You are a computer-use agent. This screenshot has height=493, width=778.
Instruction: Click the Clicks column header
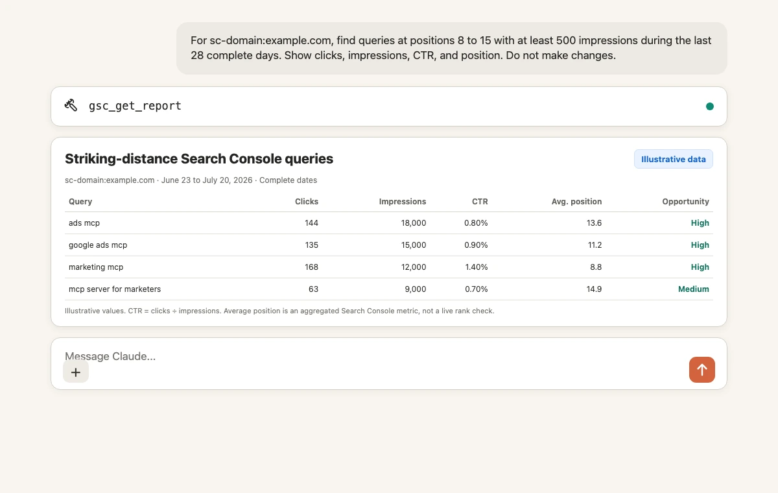307,202
